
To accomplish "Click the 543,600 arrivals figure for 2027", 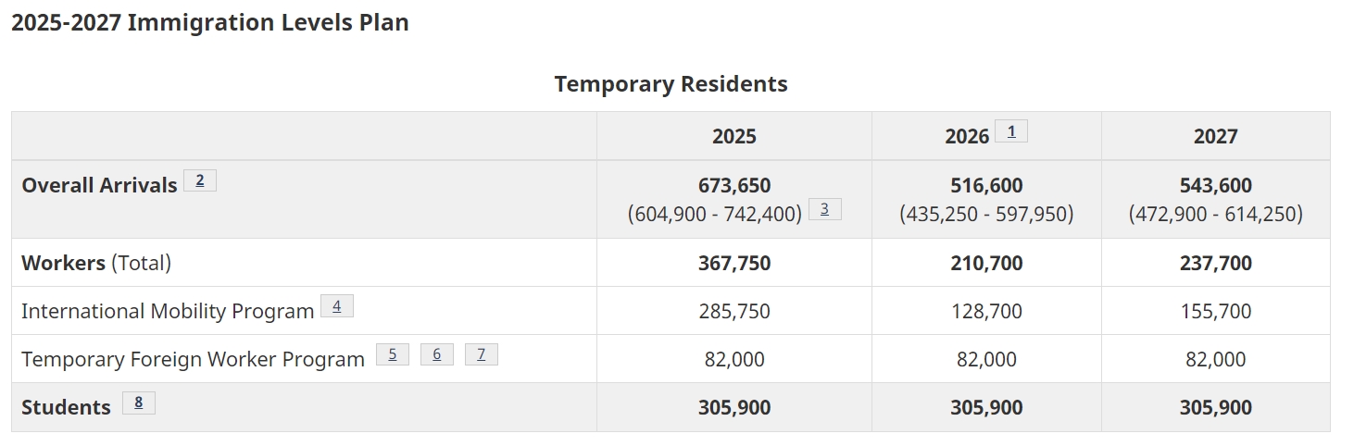I will point(1215,185).
